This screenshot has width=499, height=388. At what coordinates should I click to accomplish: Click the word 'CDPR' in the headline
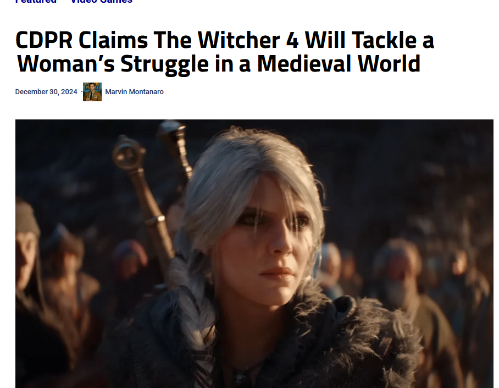point(44,40)
